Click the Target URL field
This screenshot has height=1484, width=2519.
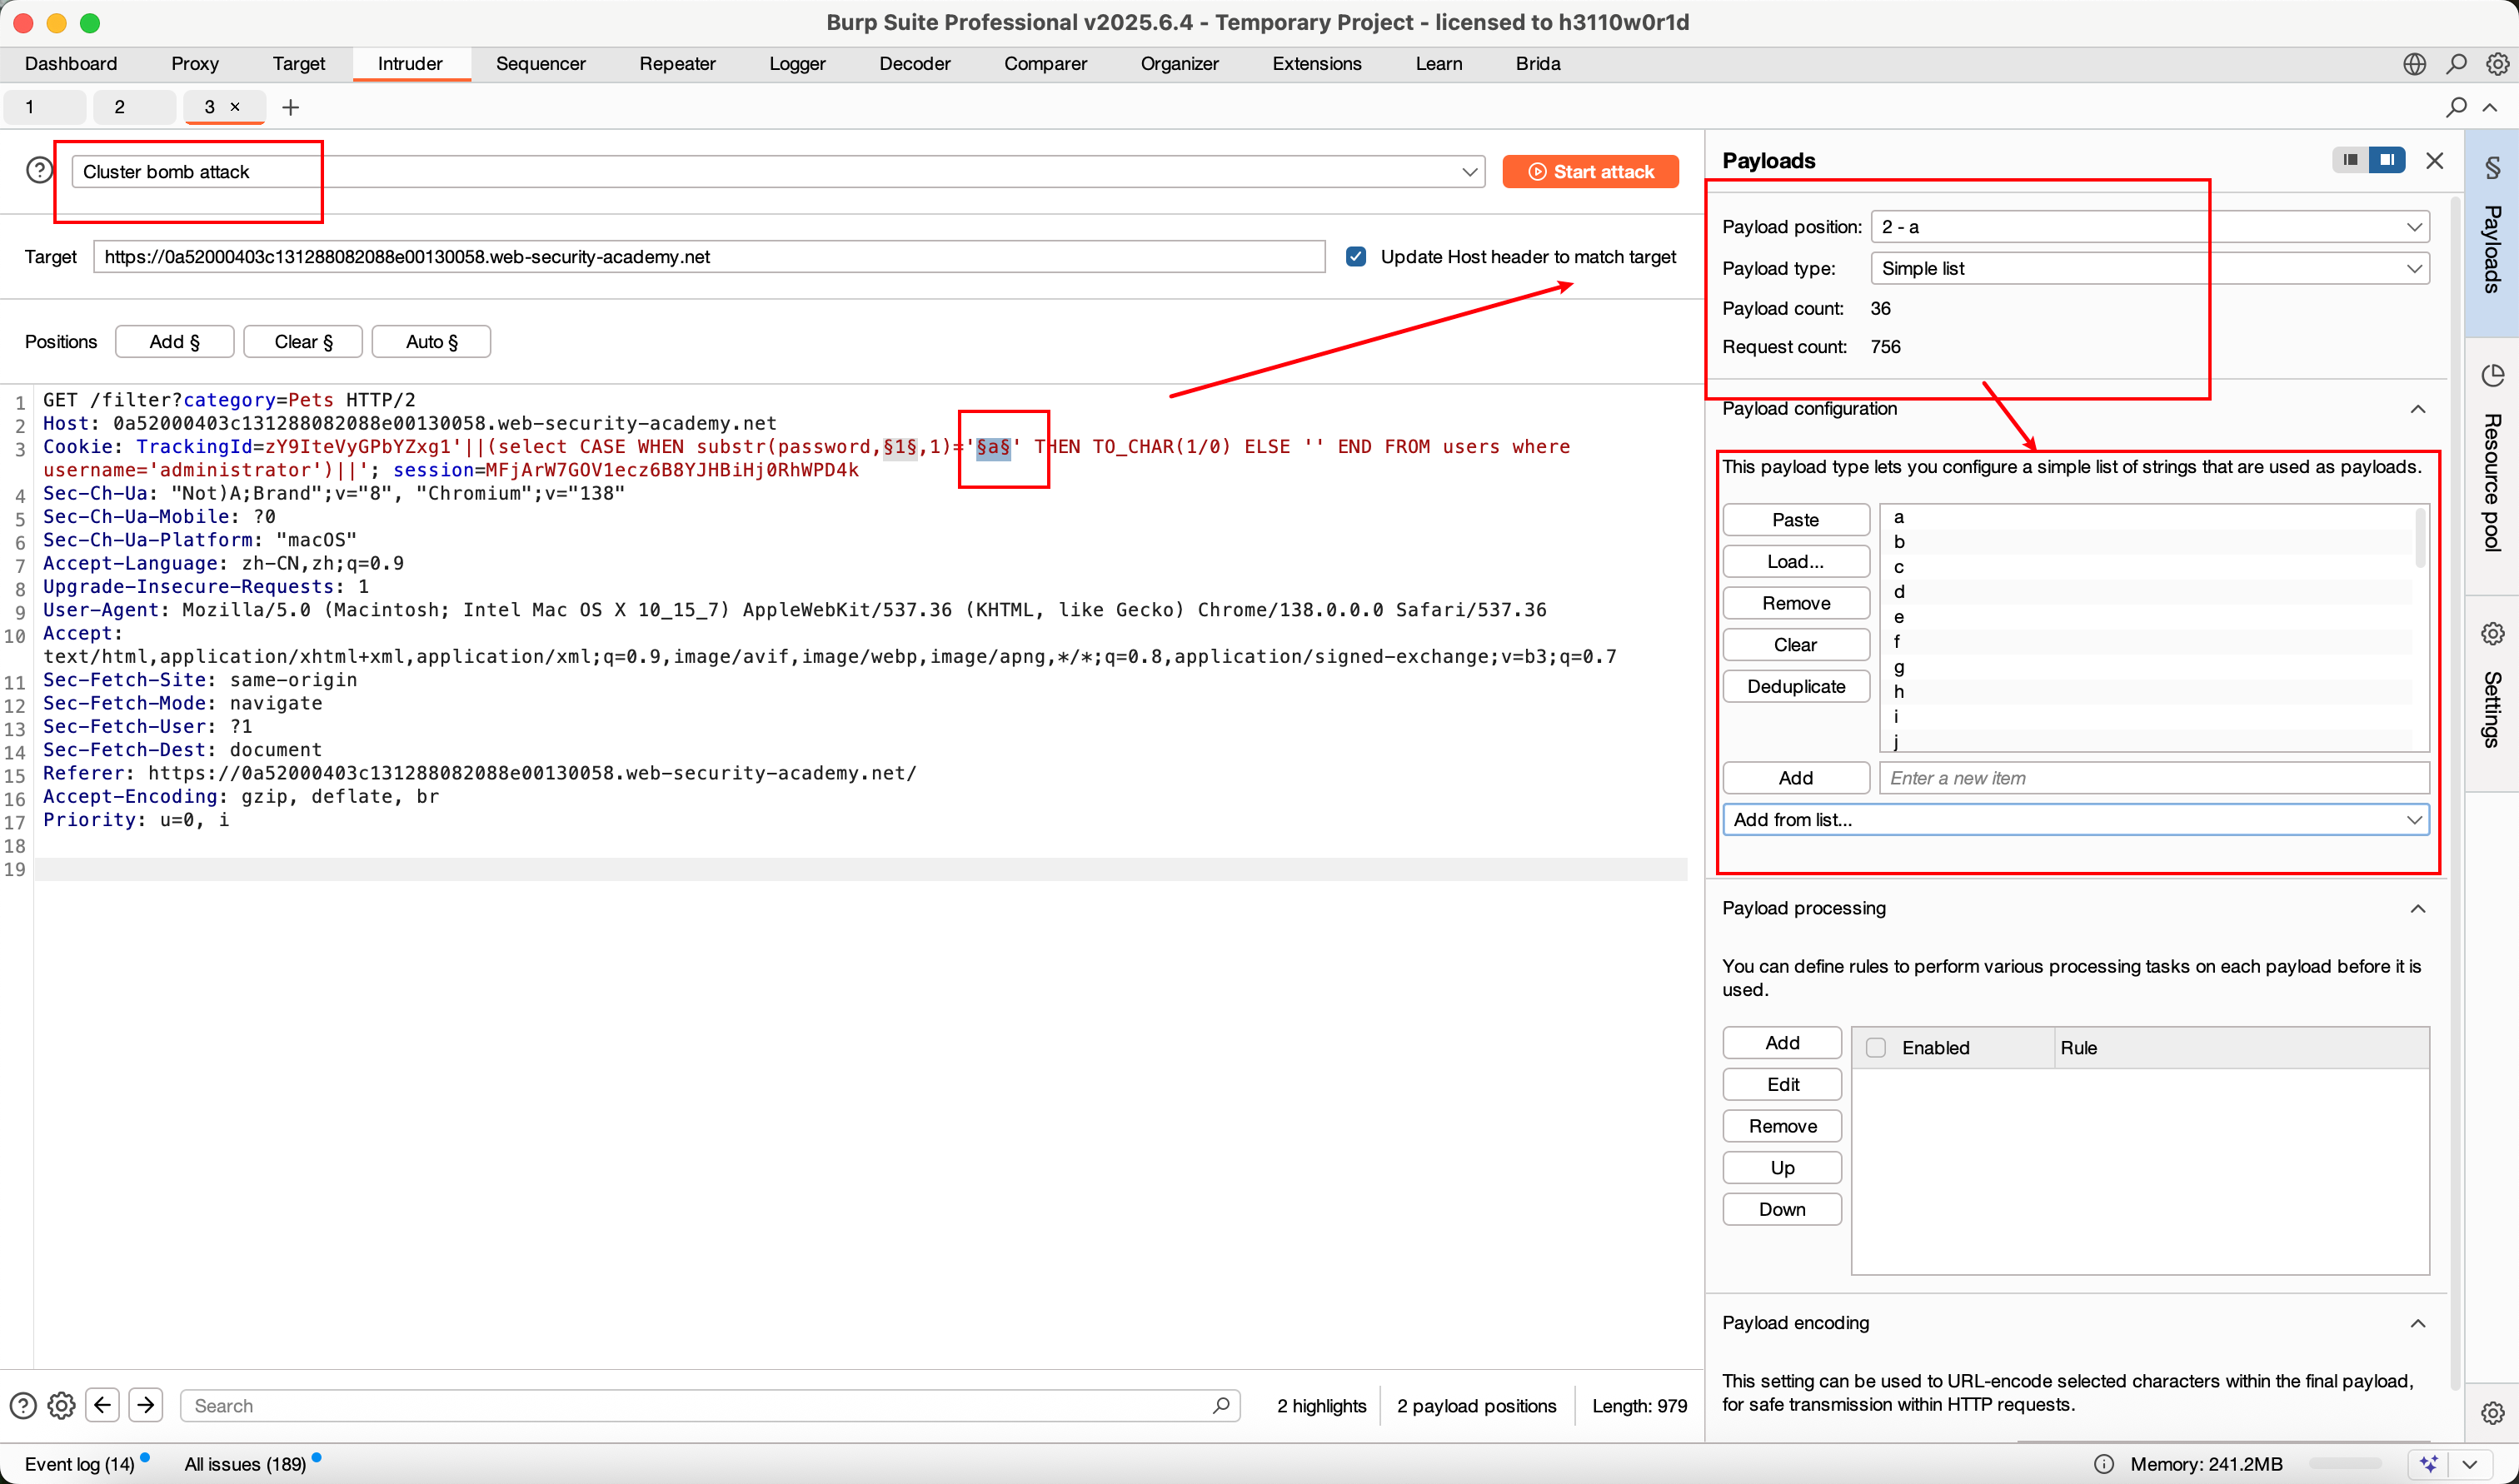pyautogui.click(x=709, y=257)
